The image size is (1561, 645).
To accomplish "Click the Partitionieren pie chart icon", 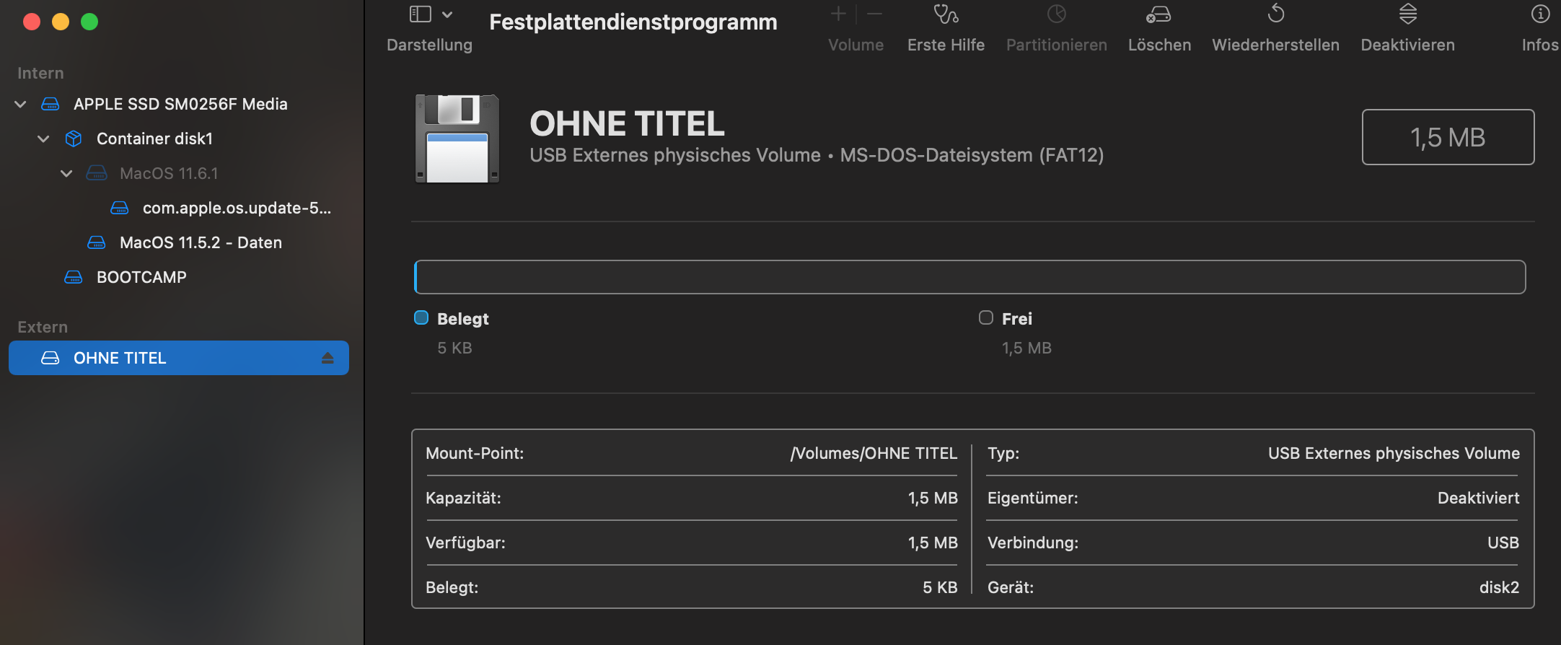I will tap(1056, 14).
